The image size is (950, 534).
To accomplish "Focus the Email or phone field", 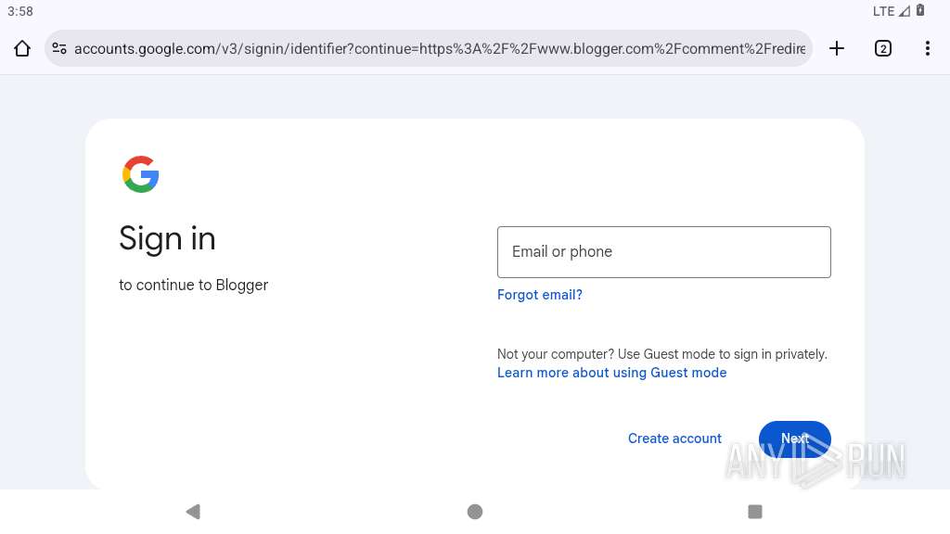I will [x=664, y=252].
